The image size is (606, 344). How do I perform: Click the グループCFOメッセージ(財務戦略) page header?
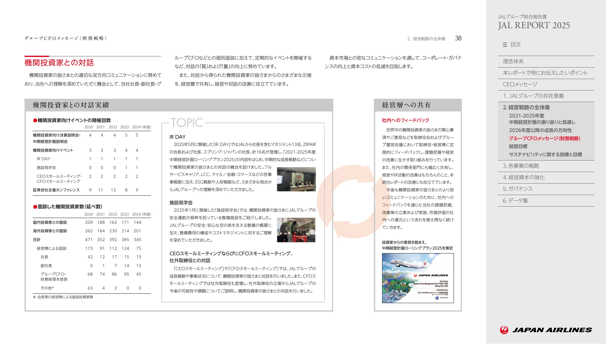click(66, 38)
